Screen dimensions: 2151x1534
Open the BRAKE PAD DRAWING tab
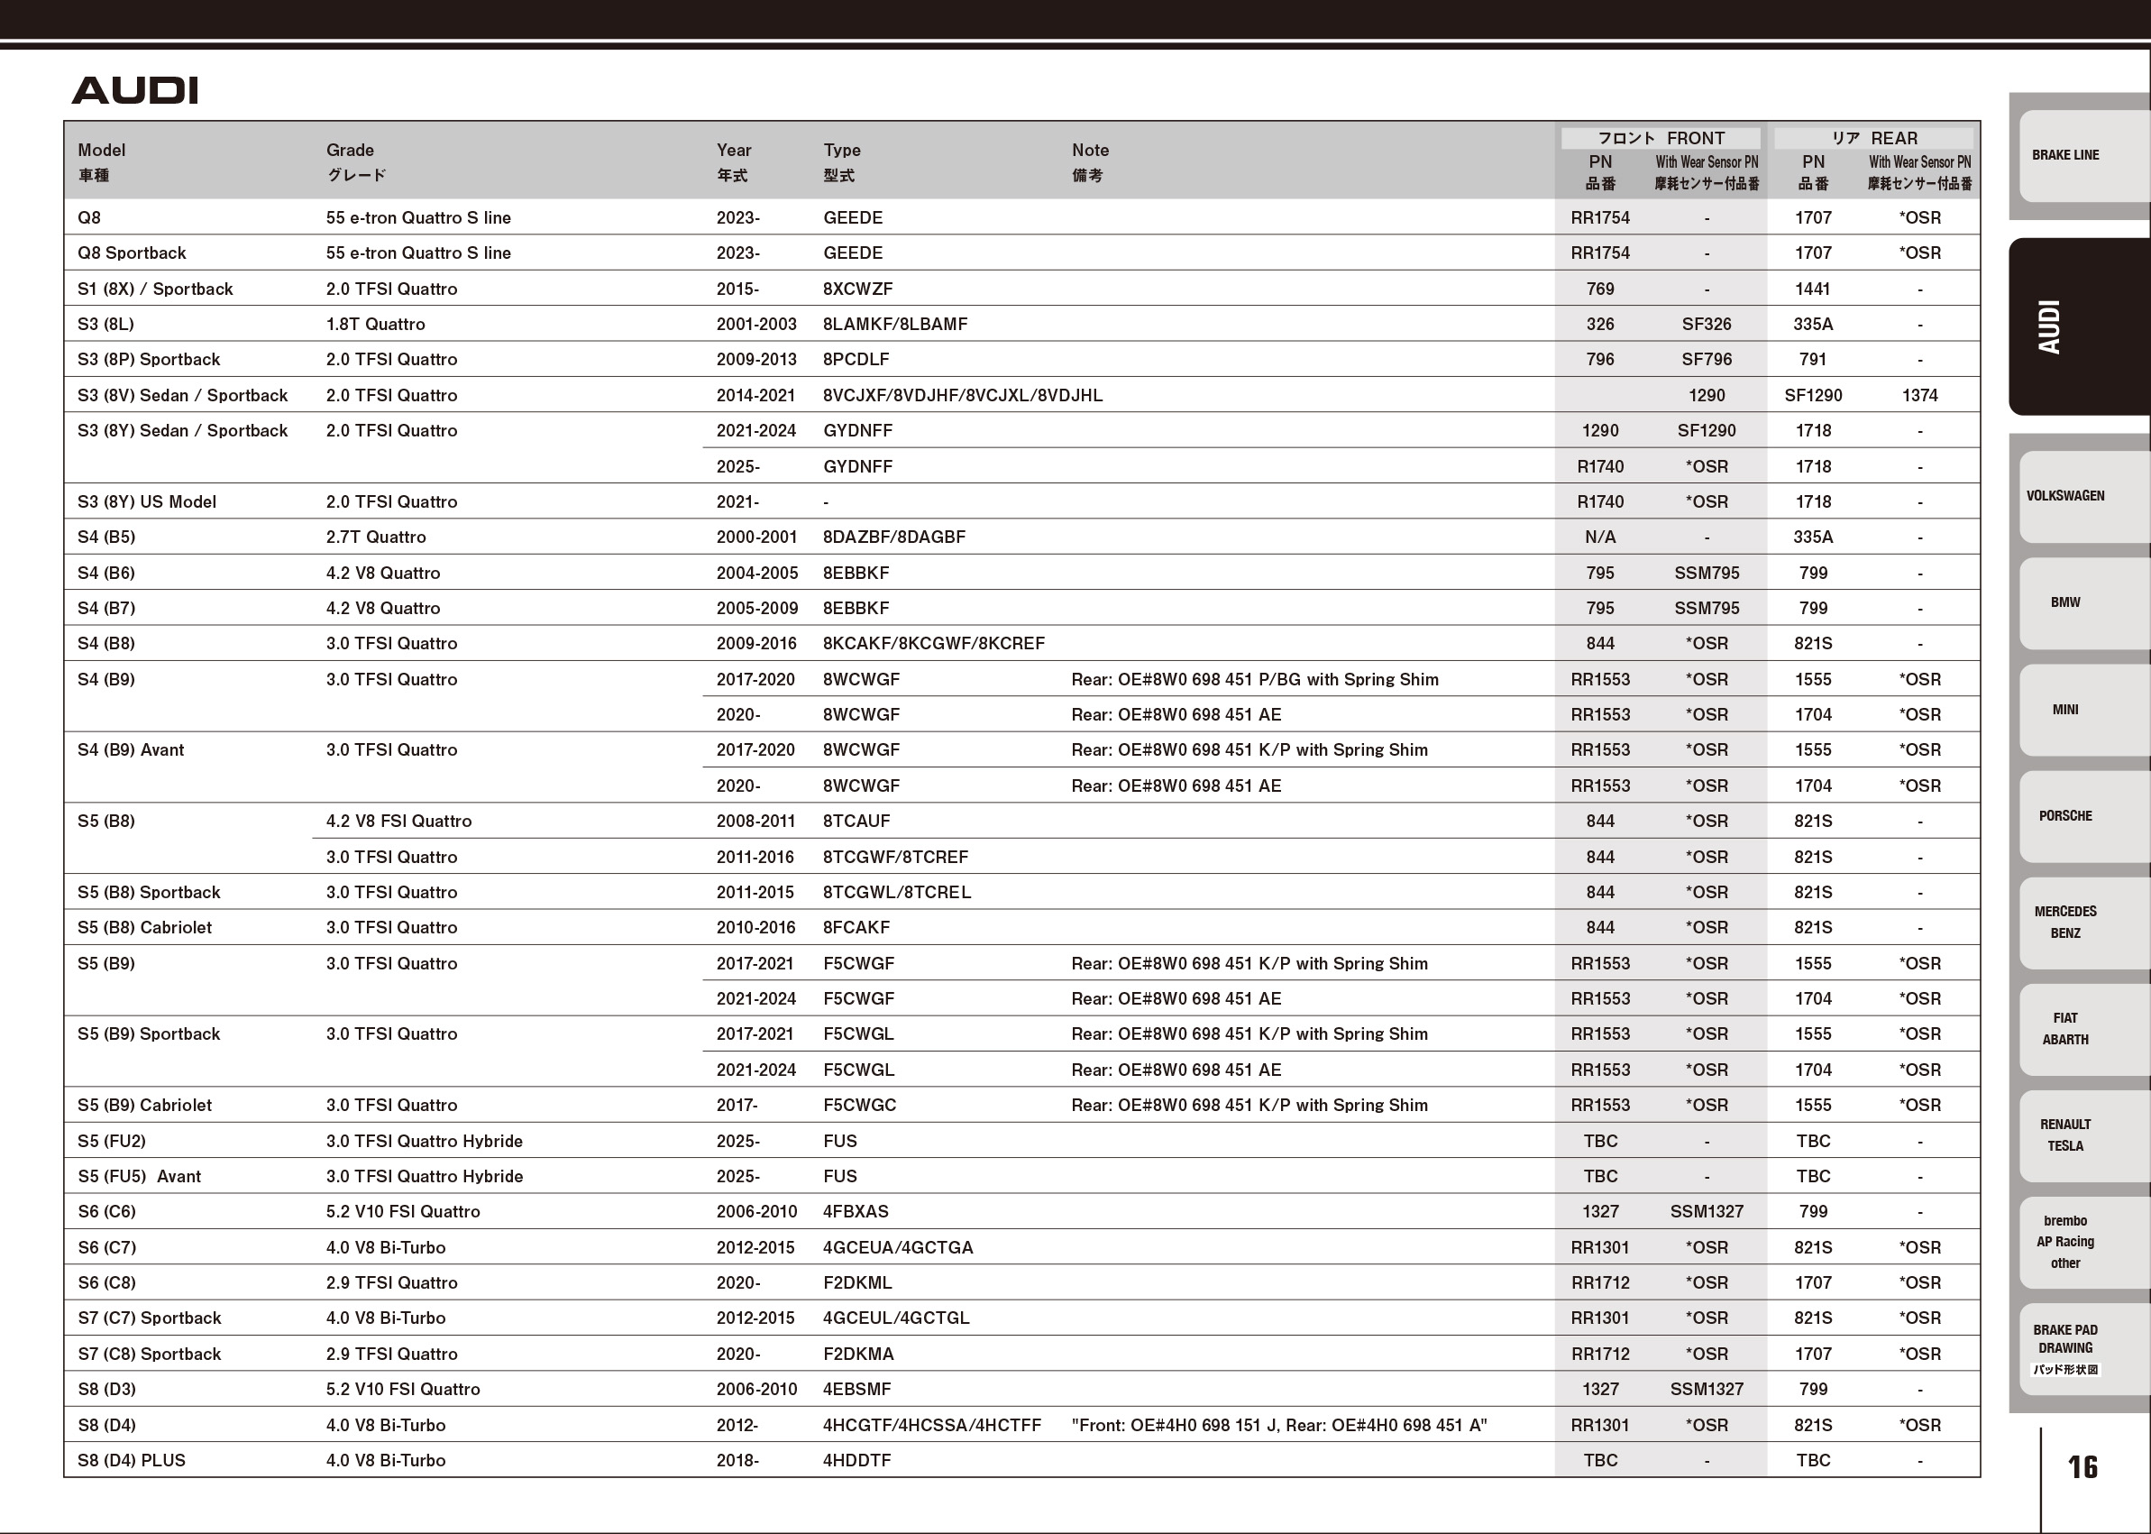pos(2084,1349)
